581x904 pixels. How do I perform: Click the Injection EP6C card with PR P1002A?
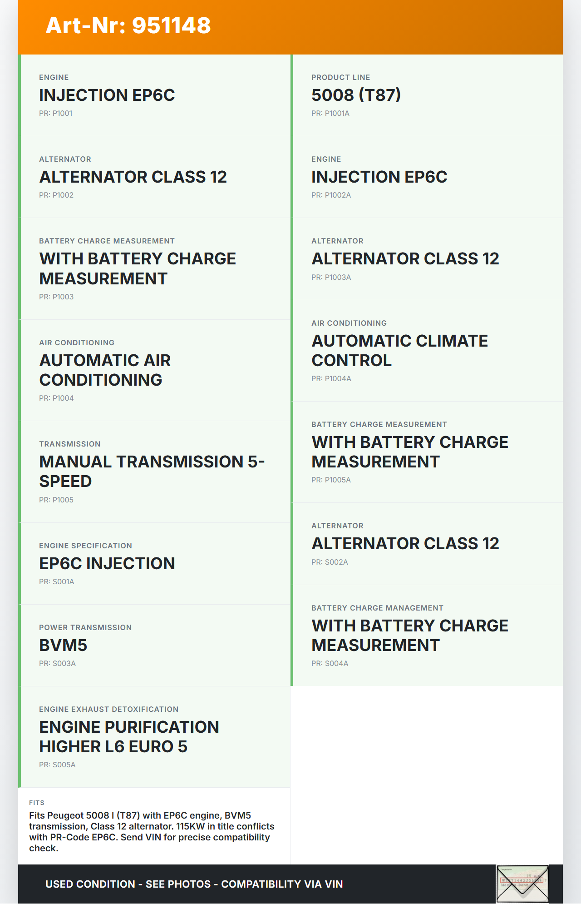[427, 177]
